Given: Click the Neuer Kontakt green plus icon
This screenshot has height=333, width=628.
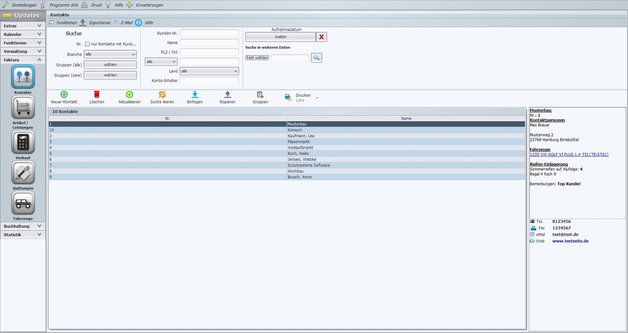Looking at the screenshot, I should click(64, 95).
